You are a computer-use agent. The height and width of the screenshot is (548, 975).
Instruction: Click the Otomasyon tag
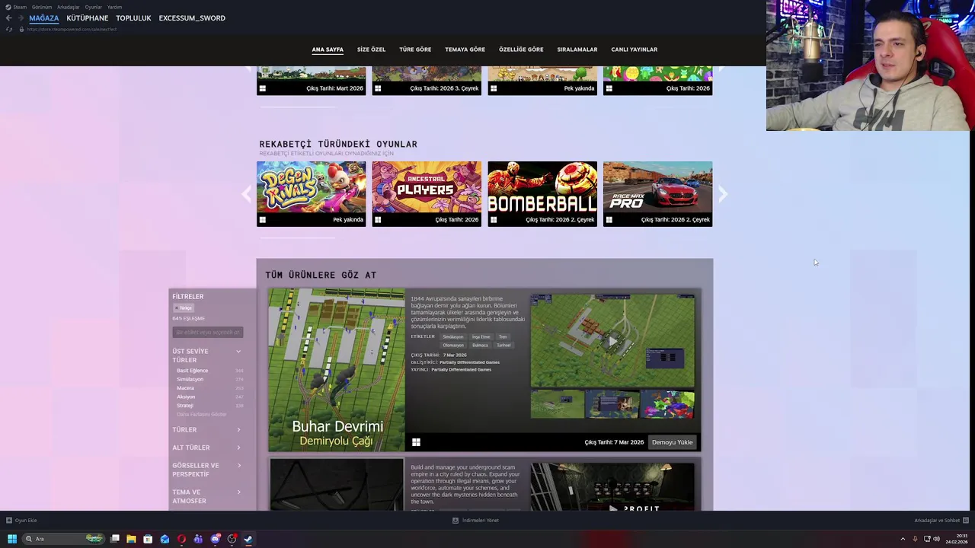453,345
